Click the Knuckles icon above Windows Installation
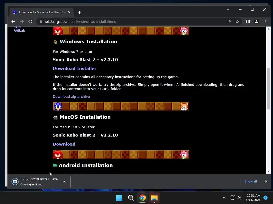The height and width of the screenshot is (204, 273). tap(58, 31)
